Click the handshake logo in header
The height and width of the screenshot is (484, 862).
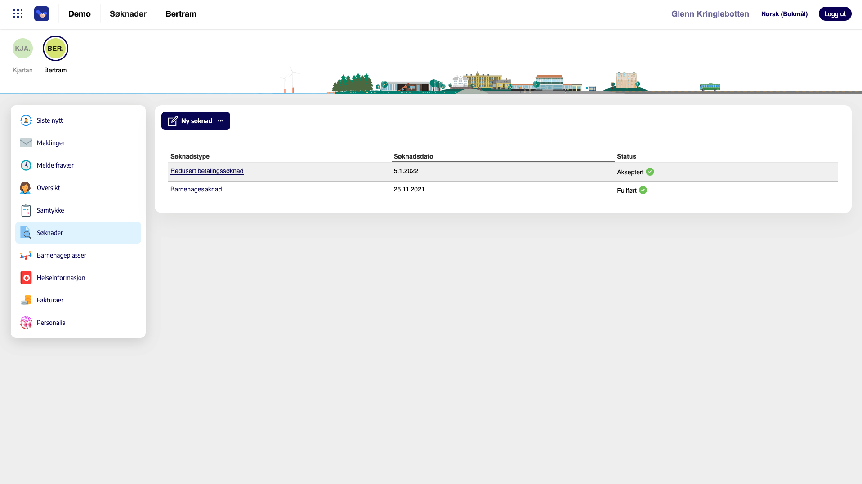point(41,13)
